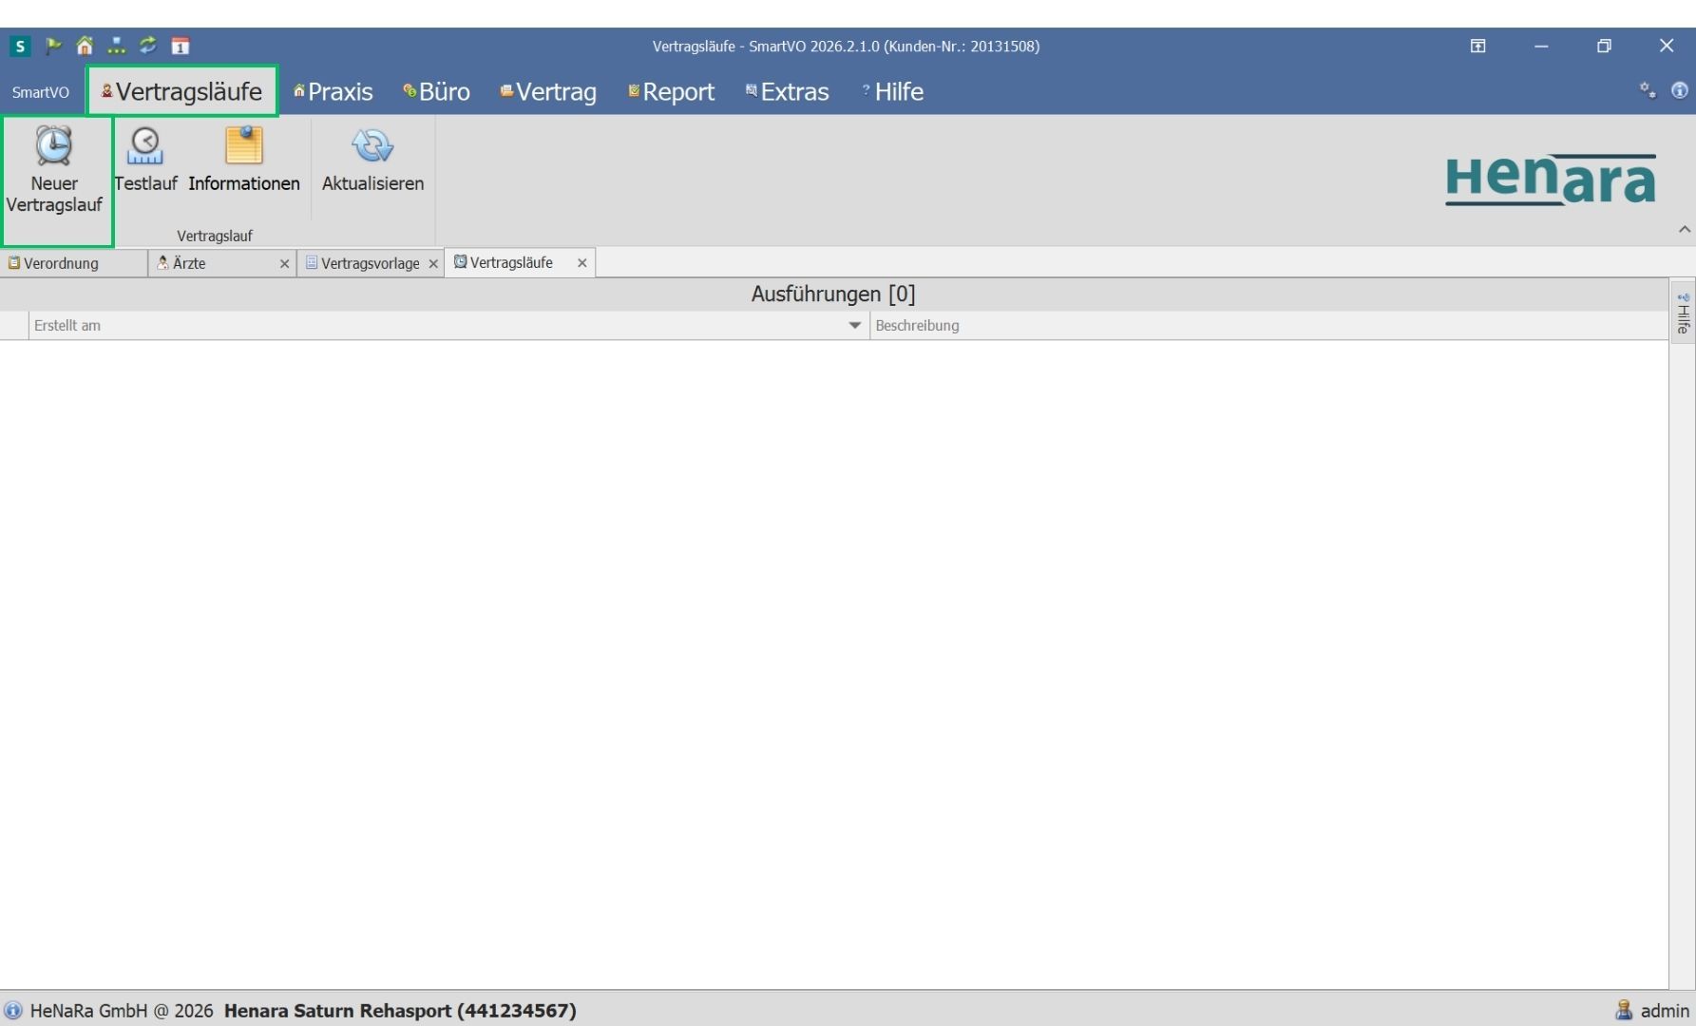1696x1026 pixels.
Task: Click the 'Ausführungen [0]' grid title
Action: tap(833, 294)
